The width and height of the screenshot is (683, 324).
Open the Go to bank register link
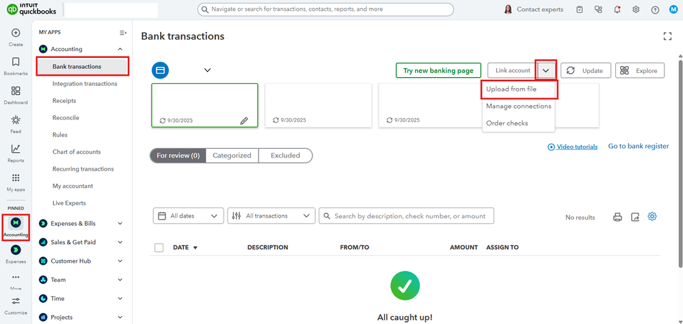tap(638, 146)
